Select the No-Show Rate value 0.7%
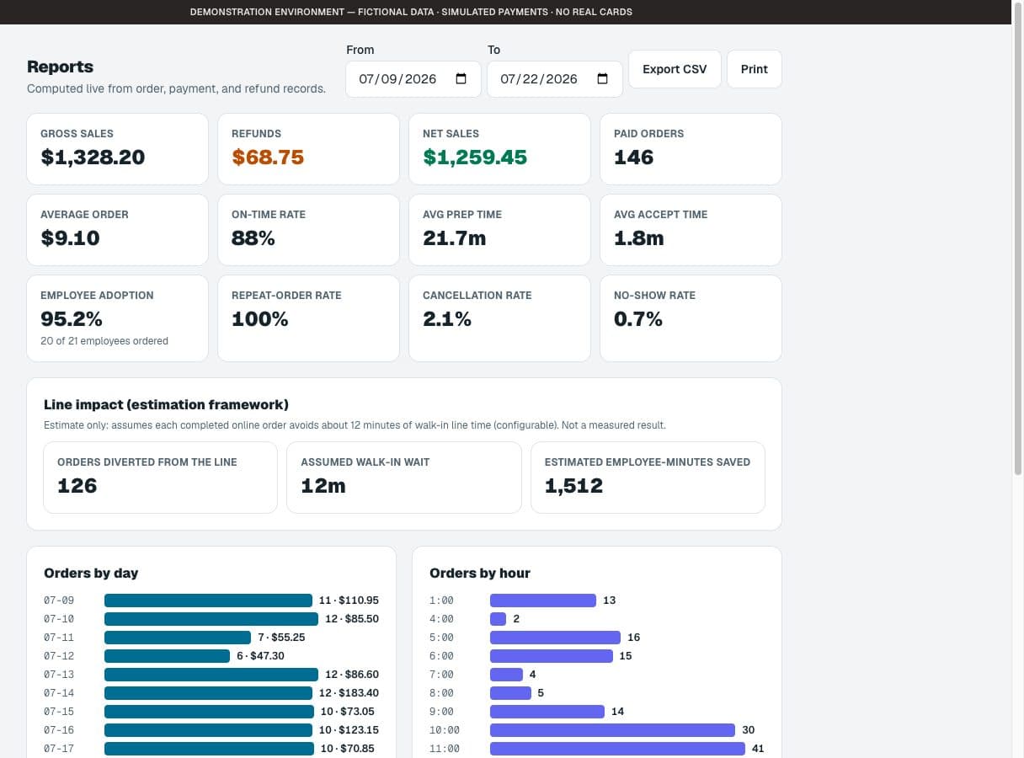The height and width of the screenshot is (758, 1024). pos(638,319)
